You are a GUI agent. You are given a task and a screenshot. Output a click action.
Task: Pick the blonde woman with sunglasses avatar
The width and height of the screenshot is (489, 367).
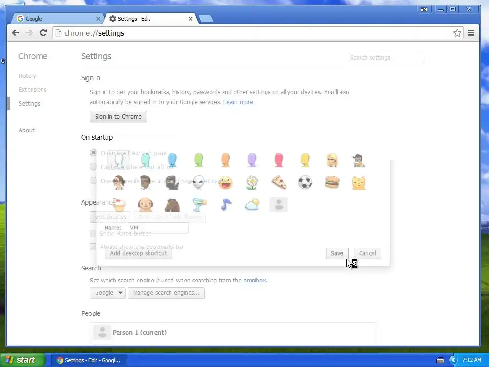tap(332, 161)
